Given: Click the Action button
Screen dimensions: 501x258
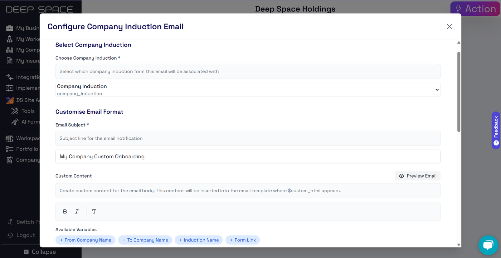Looking at the screenshot, I should click(475, 9).
